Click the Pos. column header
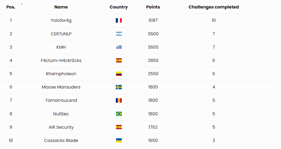The width and height of the screenshot is (281, 149). pyautogui.click(x=11, y=7)
